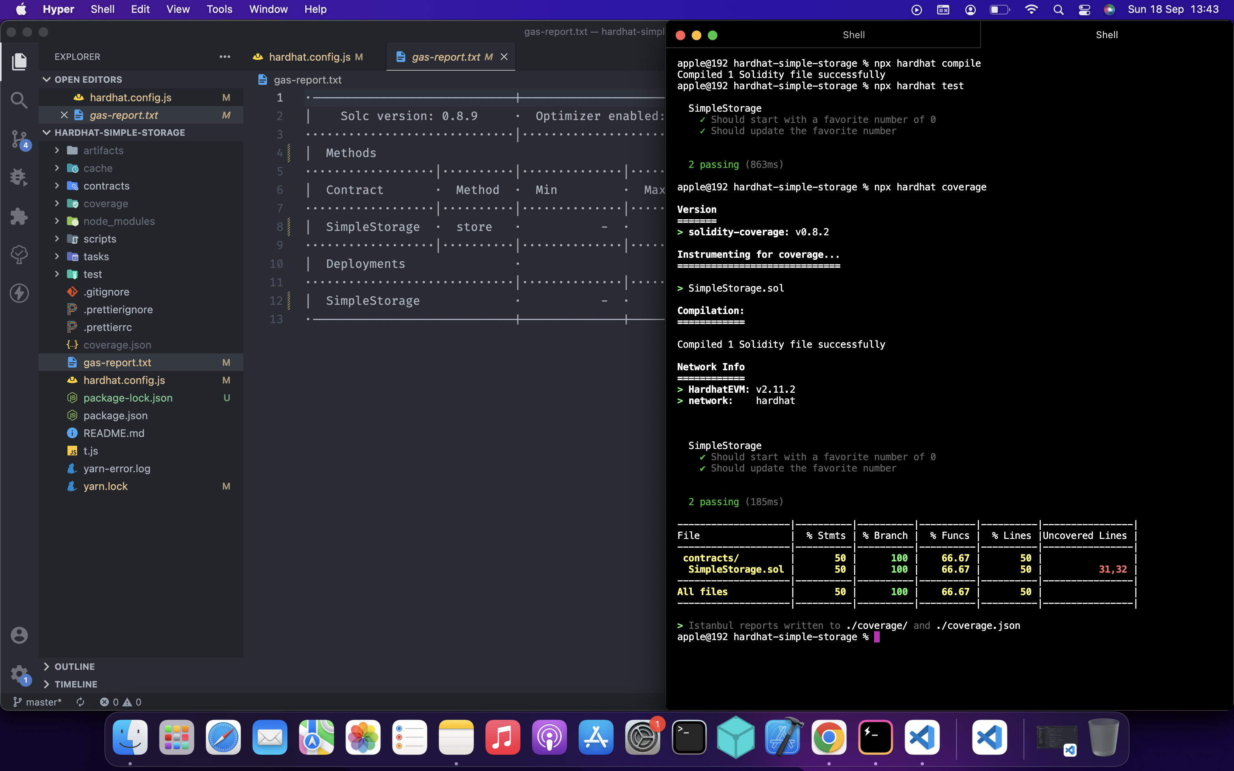This screenshot has height=771, width=1234.
Task: Launch Safari from the Dock
Action: click(x=223, y=737)
